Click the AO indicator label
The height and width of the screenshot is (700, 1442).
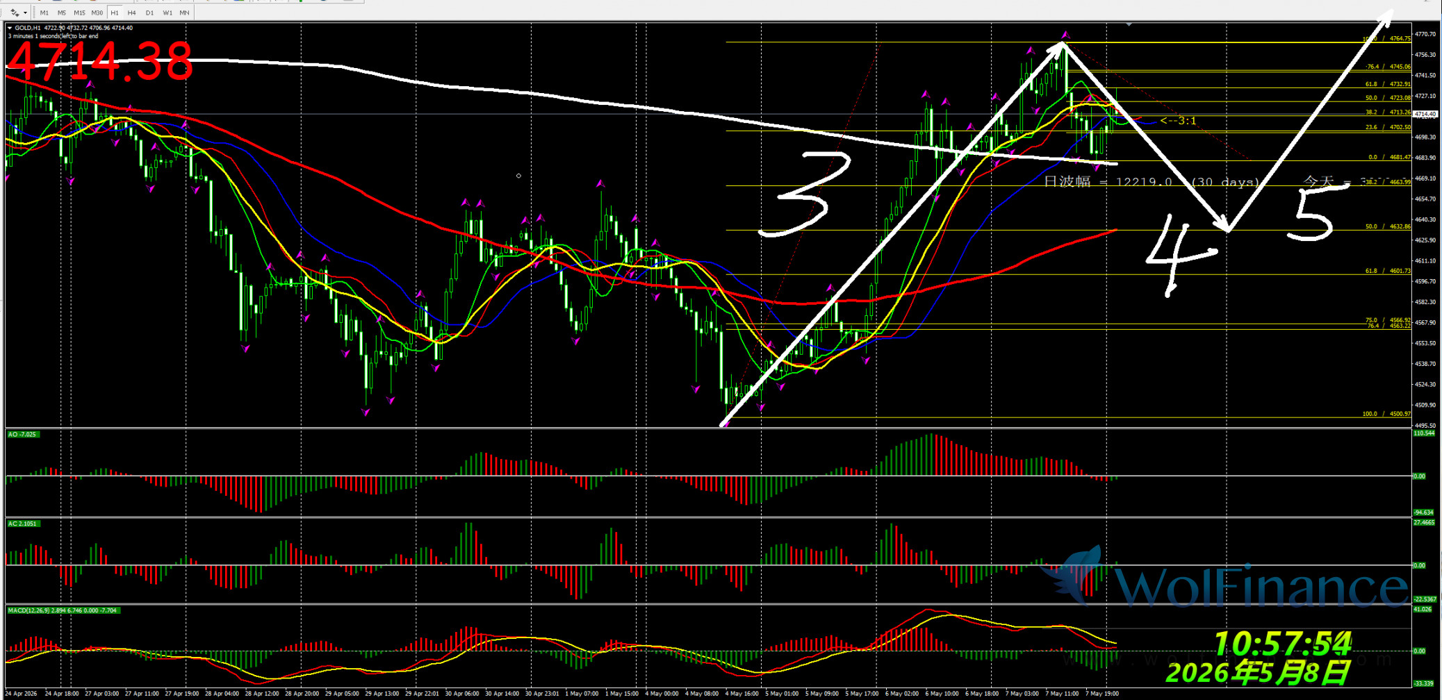(x=22, y=434)
